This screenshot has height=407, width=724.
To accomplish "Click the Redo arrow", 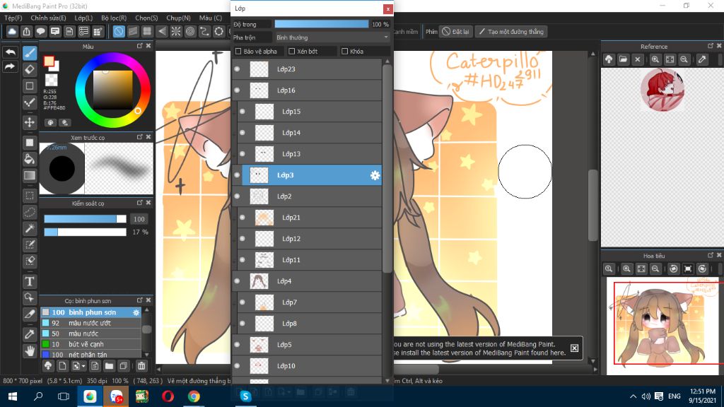I will click(10, 67).
